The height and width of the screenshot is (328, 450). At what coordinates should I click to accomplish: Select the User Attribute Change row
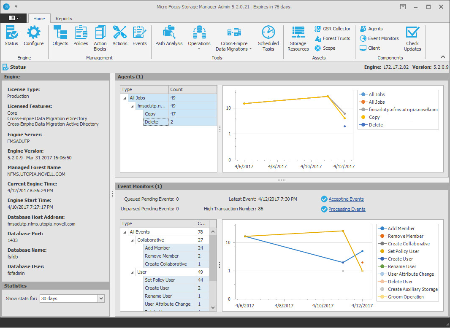176,304
